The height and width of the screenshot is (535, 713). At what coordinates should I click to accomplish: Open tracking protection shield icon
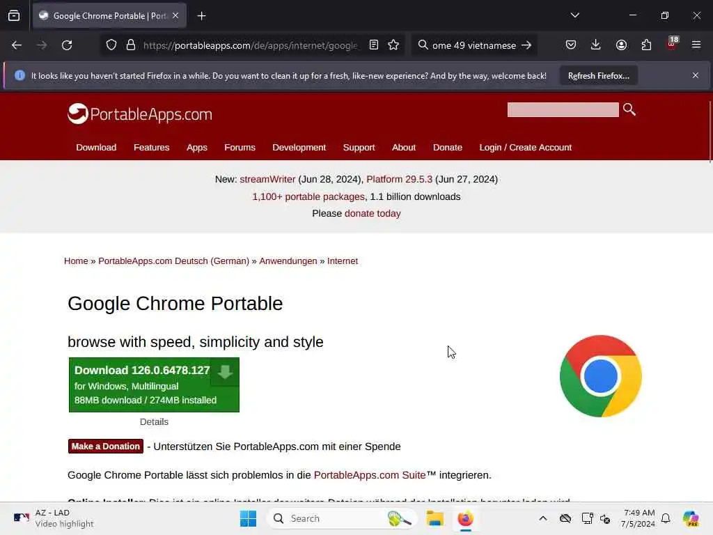(111, 45)
